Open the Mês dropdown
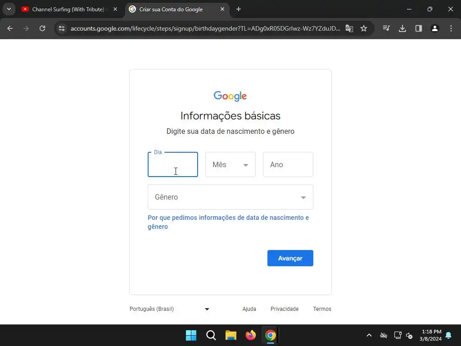461x346 pixels. (x=230, y=164)
